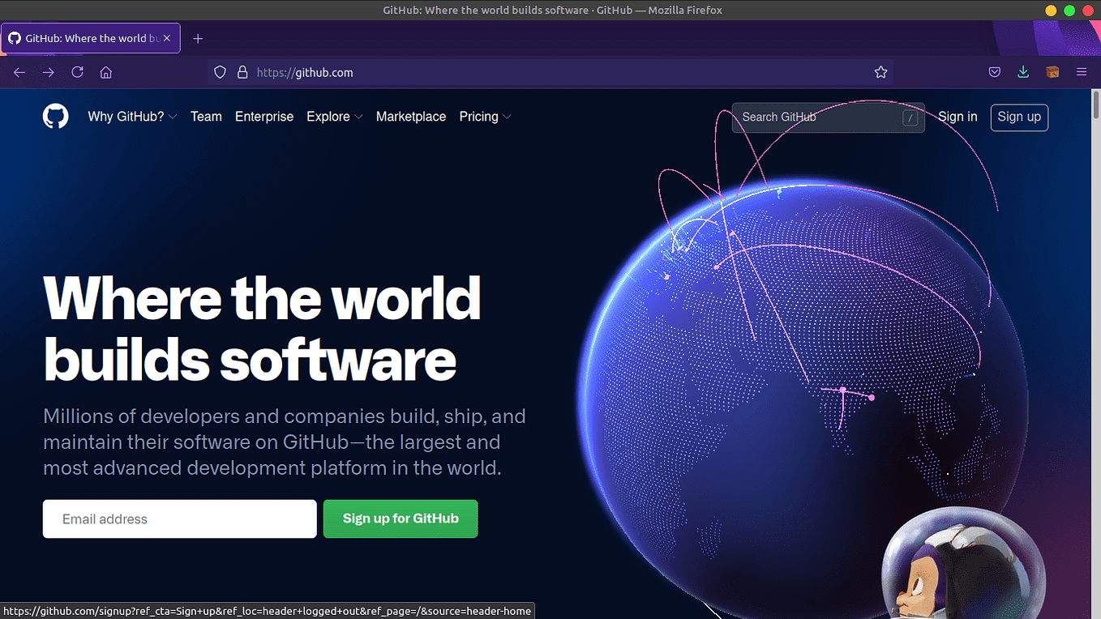Click the tracking protection shield icon
The width and height of the screenshot is (1101, 619).
click(220, 72)
